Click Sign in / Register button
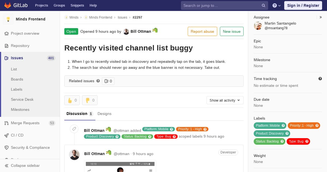The height and width of the screenshot is (172, 327). (x=303, y=5)
